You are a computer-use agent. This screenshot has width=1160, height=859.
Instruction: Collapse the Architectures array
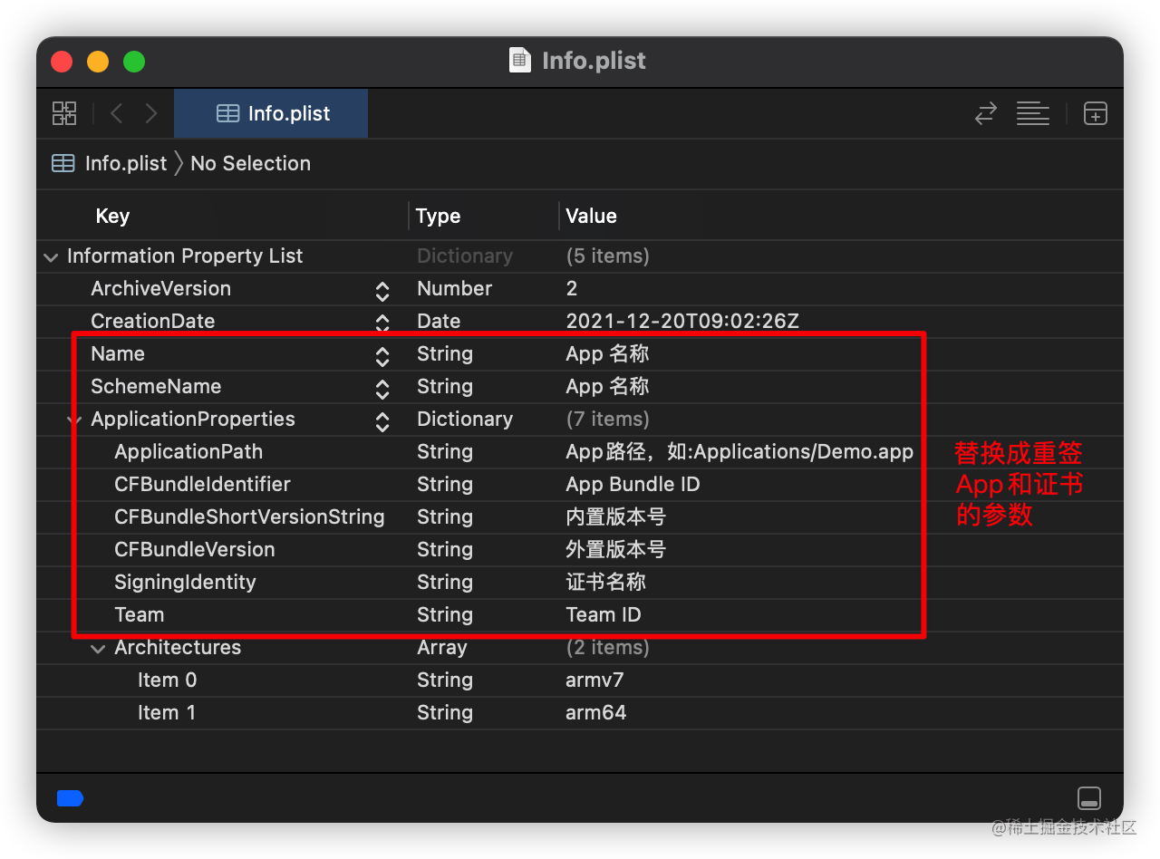click(x=98, y=649)
